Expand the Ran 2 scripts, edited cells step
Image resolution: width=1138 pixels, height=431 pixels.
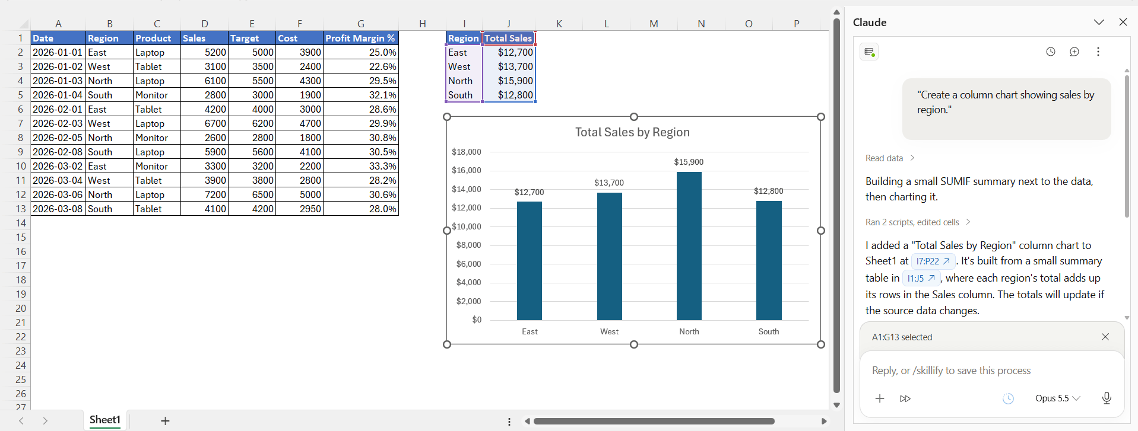coord(918,222)
